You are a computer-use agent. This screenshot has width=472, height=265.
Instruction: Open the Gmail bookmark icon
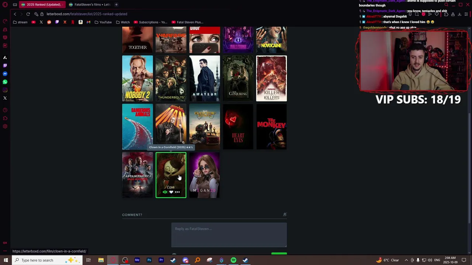(88, 22)
